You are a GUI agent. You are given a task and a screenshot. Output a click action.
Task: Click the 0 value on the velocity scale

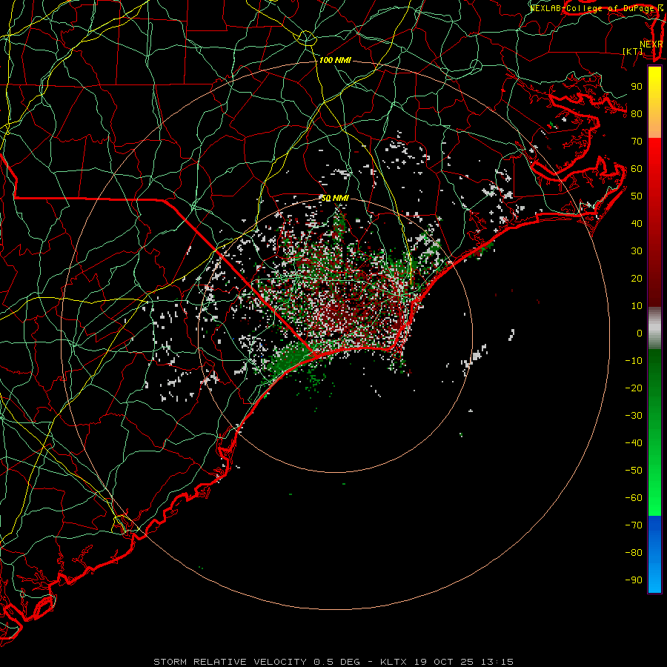click(640, 333)
